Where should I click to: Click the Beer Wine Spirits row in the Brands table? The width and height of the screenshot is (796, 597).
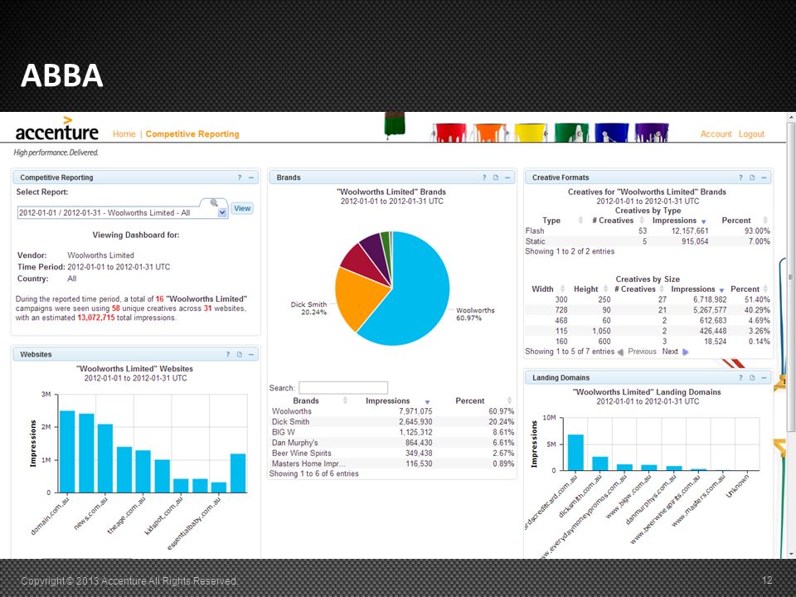pyautogui.click(x=392, y=454)
